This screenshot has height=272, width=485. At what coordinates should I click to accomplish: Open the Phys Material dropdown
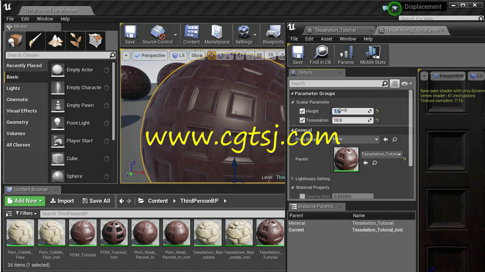(x=356, y=140)
